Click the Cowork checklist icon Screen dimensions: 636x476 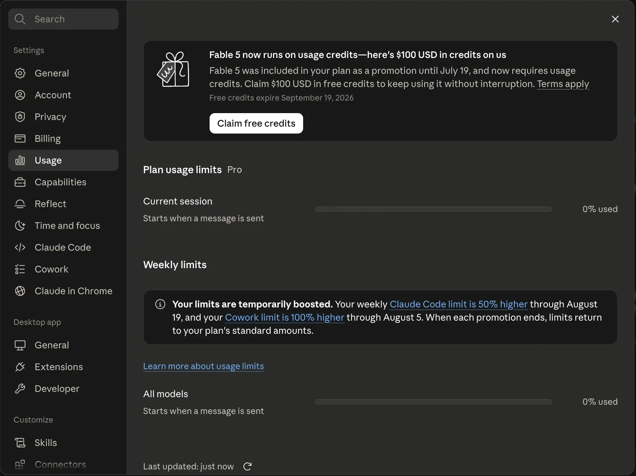click(20, 269)
